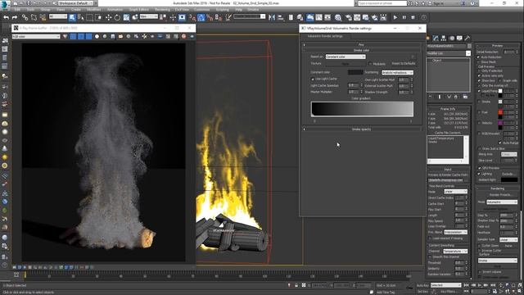Viewport: 524px width, 295px height.
Task: Click the Stop icon in main toolbar
Action: pyautogui.click(x=413, y=17)
